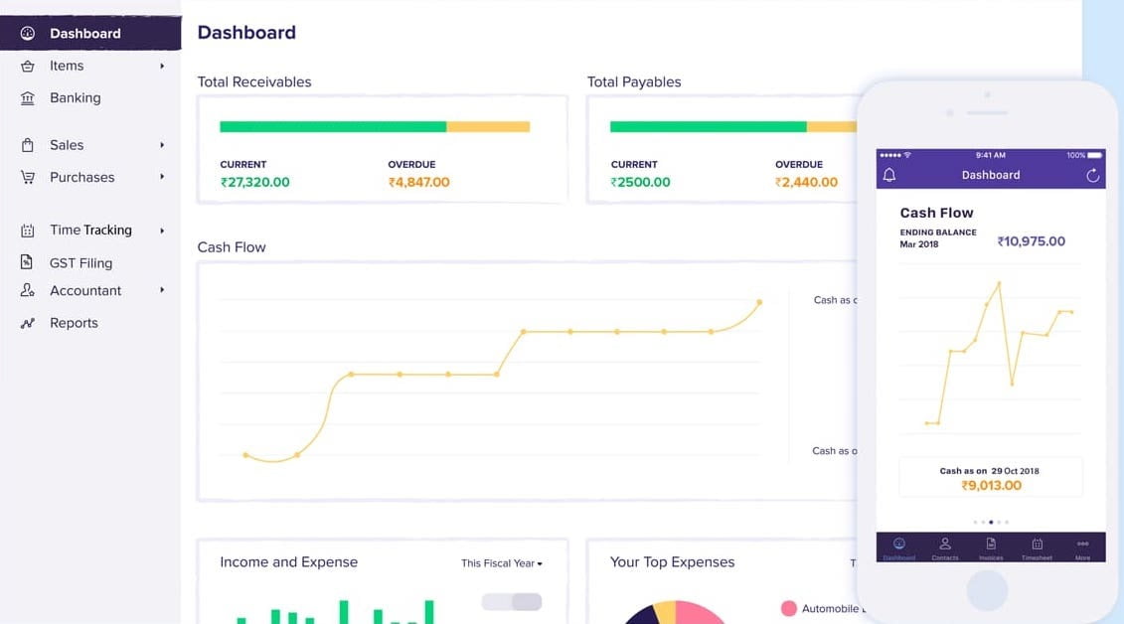Click the Top Expenses pie chart
This screenshot has width=1124, height=624.
tap(674, 612)
